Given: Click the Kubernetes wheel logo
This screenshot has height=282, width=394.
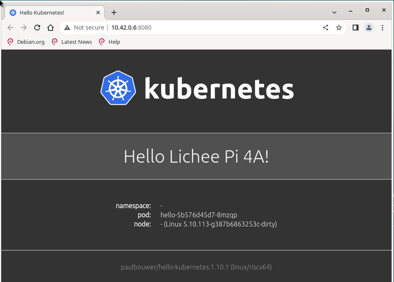Looking at the screenshot, I should (x=118, y=88).
